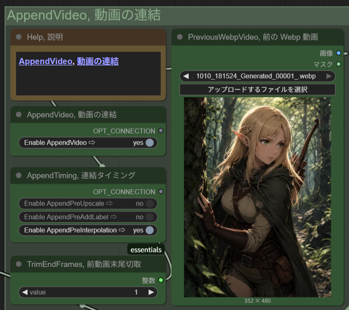Screen dimensions: 349x310
Task: Open the 動画の連結 help link
Action: pyautogui.click(x=98, y=61)
